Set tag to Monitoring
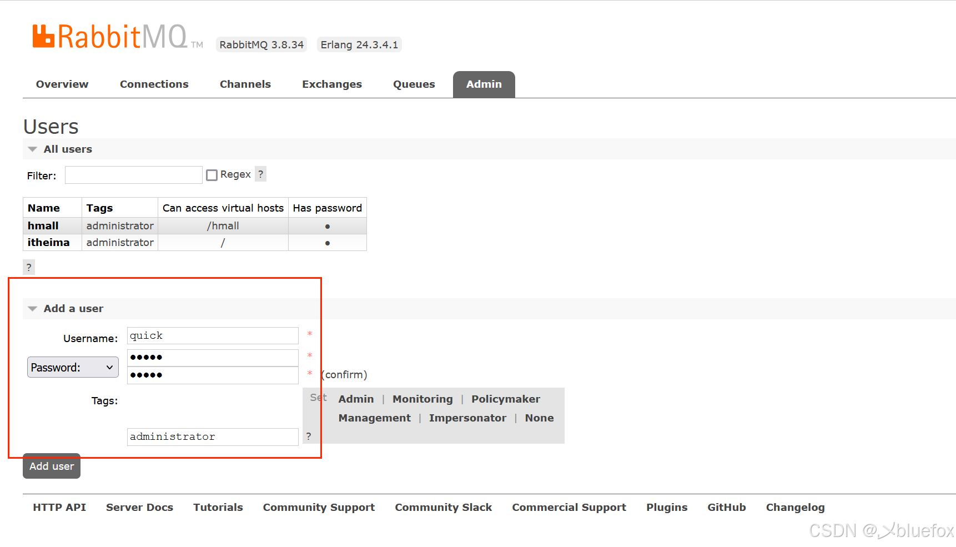Image resolution: width=956 pixels, height=547 pixels. click(x=422, y=399)
